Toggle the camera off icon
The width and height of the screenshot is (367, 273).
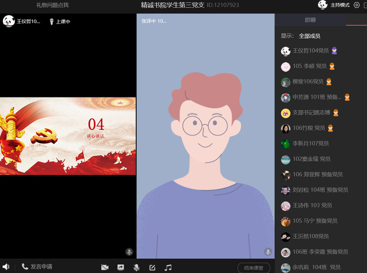tap(105, 267)
